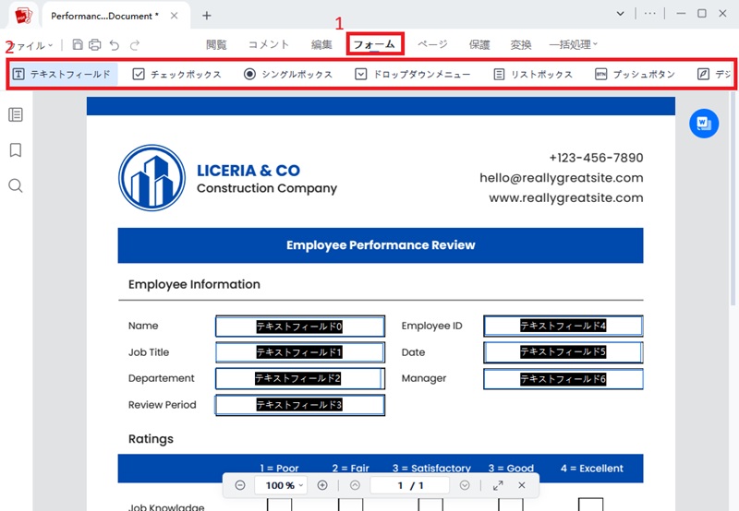This screenshot has height=511, width=739.
Task: Click the blue convert-to-Word floating button
Action: (x=704, y=124)
